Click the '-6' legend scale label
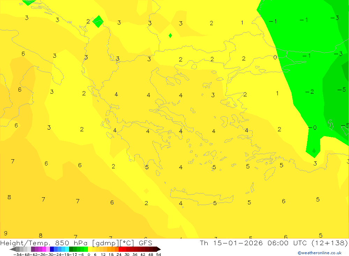The height and width of the screenshot is (256, 349). 81,255
